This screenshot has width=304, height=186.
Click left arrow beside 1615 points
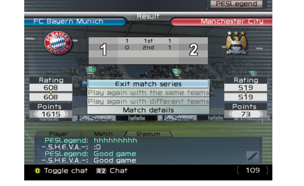click(x=36, y=114)
